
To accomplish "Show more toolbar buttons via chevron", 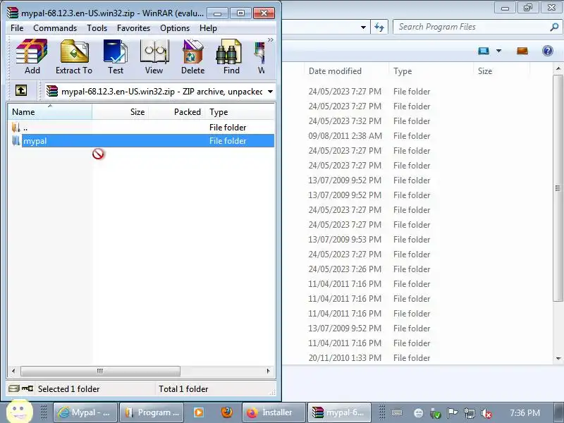I will (x=271, y=39).
